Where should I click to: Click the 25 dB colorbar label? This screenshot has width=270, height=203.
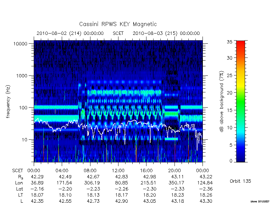coord(230,75)
